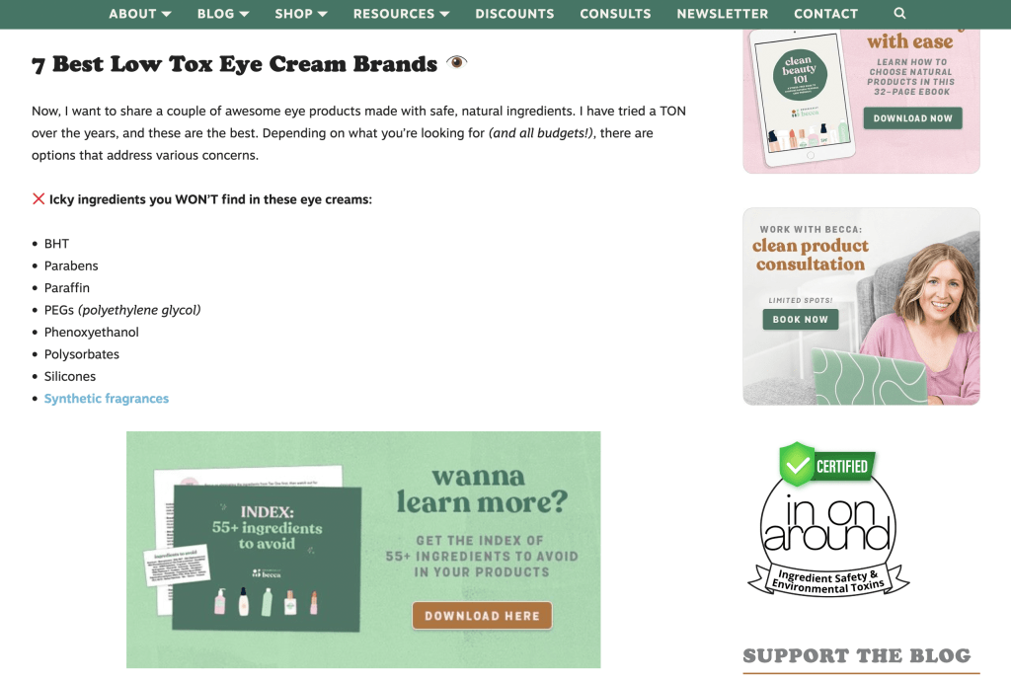Expand the Shop dropdown menu
This screenshot has height=681, width=1011.
point(301,14)
